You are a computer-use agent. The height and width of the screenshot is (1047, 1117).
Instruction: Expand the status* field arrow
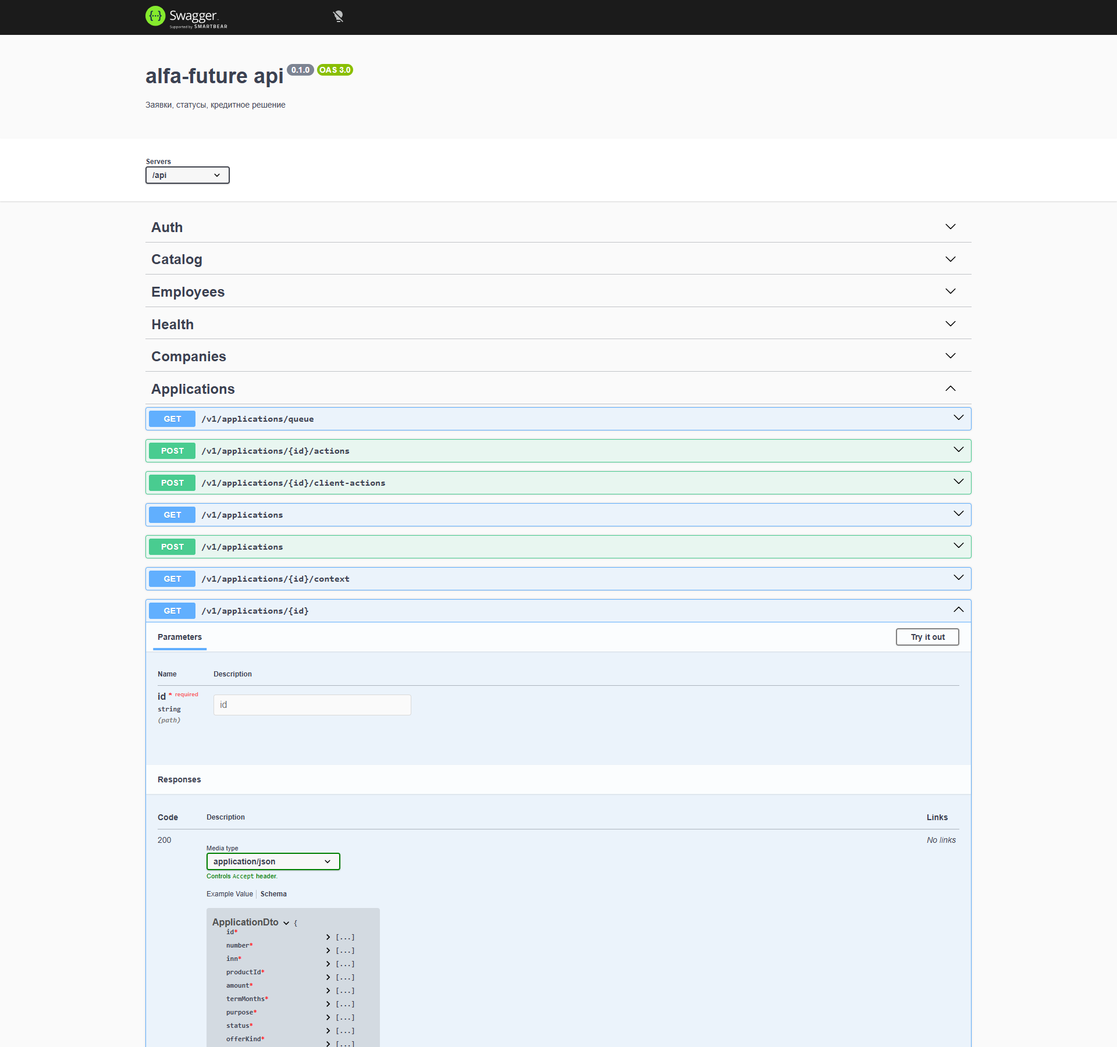pos(328,1031)
